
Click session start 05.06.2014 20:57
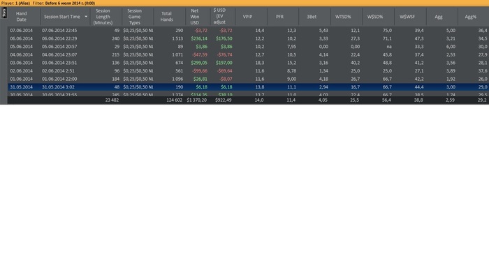click(59, 47)
